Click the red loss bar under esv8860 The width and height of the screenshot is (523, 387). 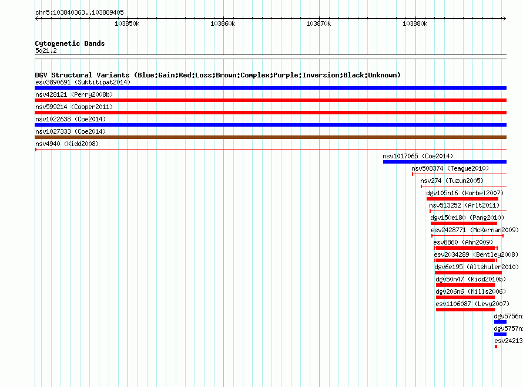pyautogui.click(x=465, y=248)
